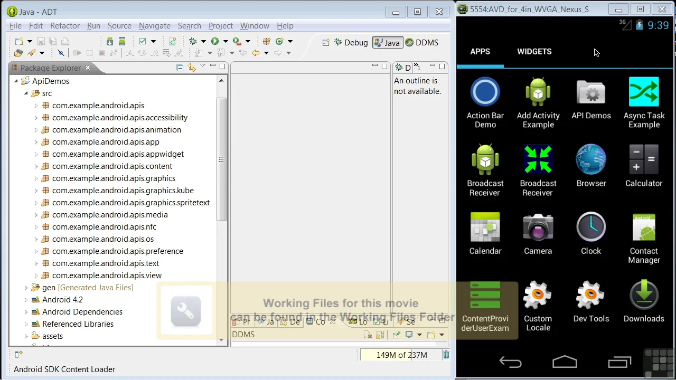Open Dev Tools app in emulator
The image size is (676, 380).
(x=591, y=301)
